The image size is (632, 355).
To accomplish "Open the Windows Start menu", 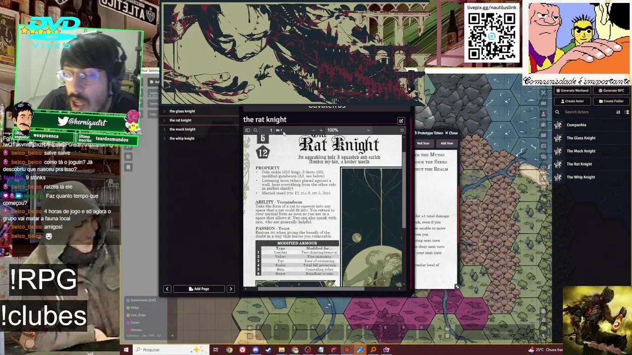I will click(x=126, y=350).
